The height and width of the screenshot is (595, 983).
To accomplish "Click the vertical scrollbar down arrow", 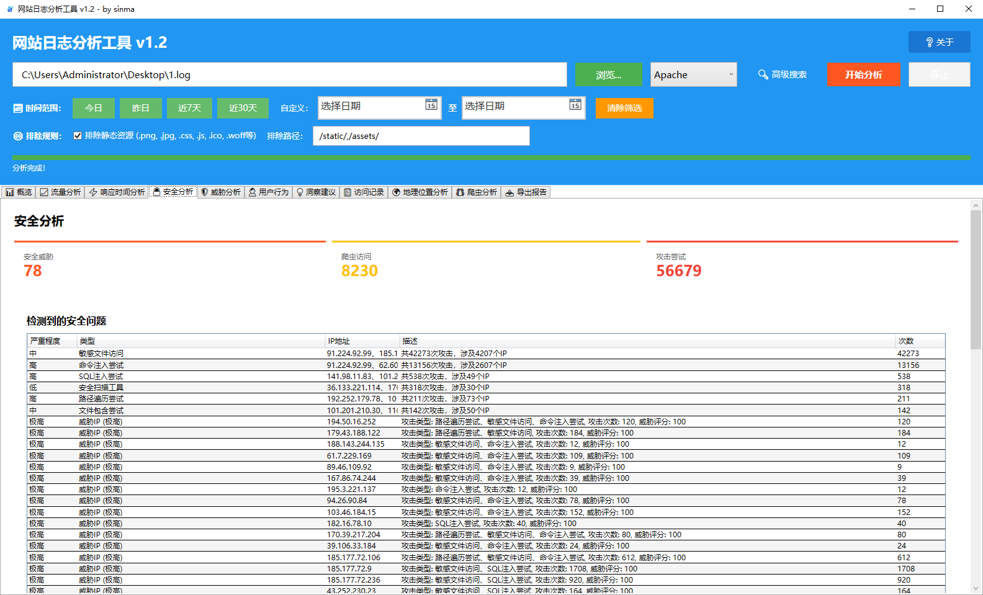I will click(x=976, y=588).
